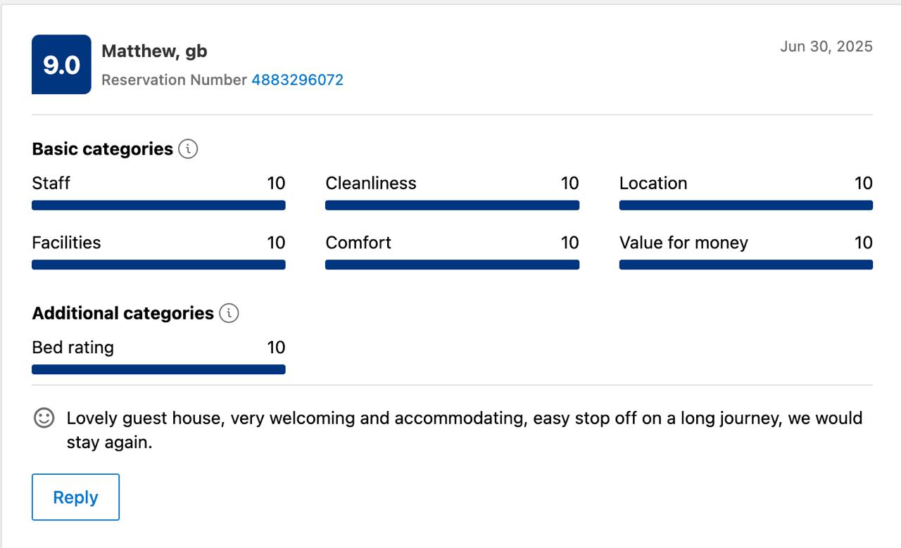Click the Comfort rating bar
This screenshot has width=901, height=548.
[x=452, y=265]
